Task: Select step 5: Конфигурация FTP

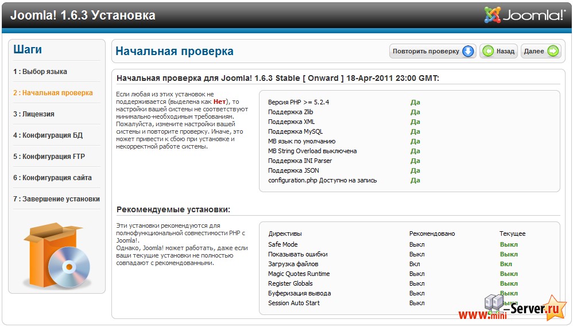Action: tap(49, 156)
